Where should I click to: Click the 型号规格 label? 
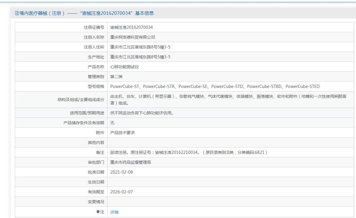(x=96, y=87)
